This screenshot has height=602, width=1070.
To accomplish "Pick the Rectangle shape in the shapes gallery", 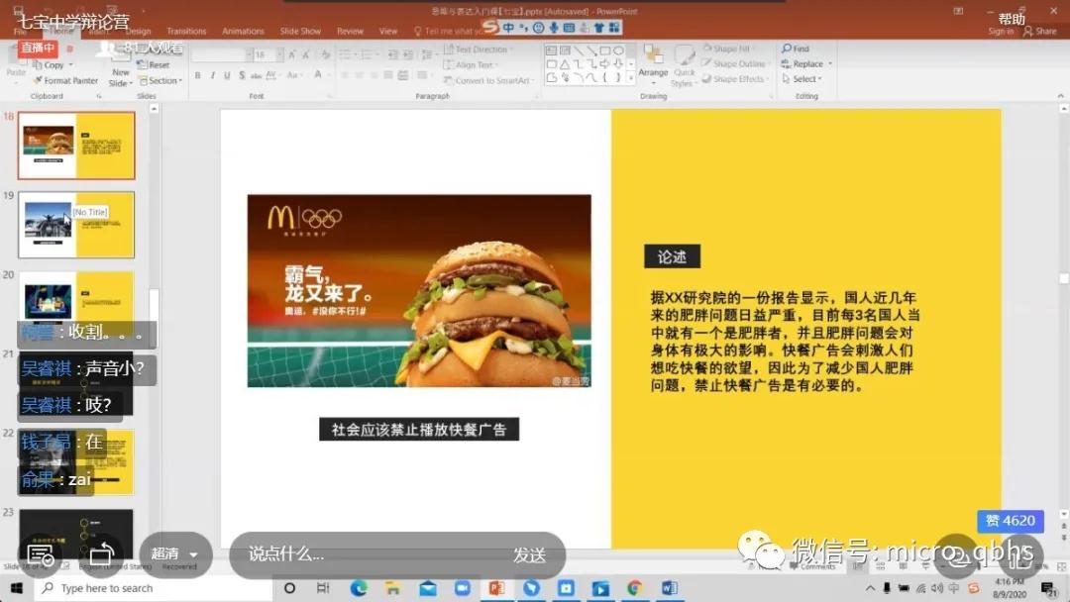I will coord(604,50).
